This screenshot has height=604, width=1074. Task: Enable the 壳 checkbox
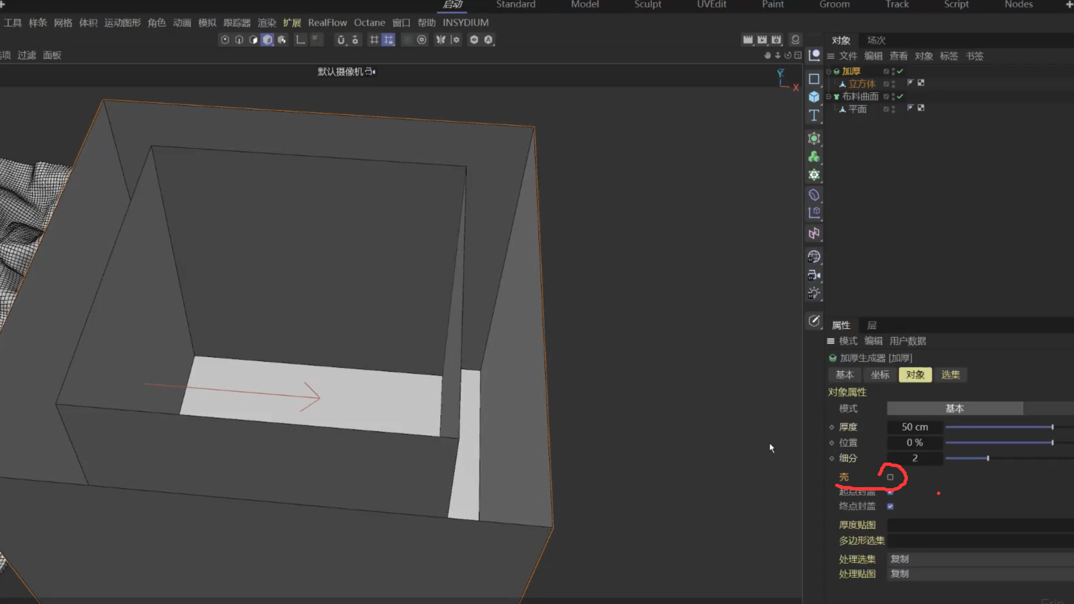[890, 477]
